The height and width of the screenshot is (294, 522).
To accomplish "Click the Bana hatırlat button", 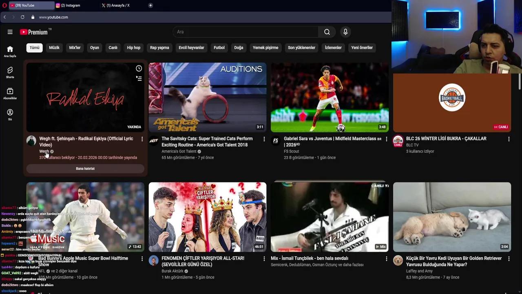I will (85, 169).
